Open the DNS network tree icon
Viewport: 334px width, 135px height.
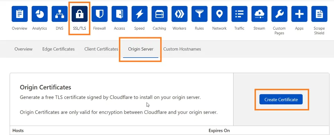[x=60, y=14]
